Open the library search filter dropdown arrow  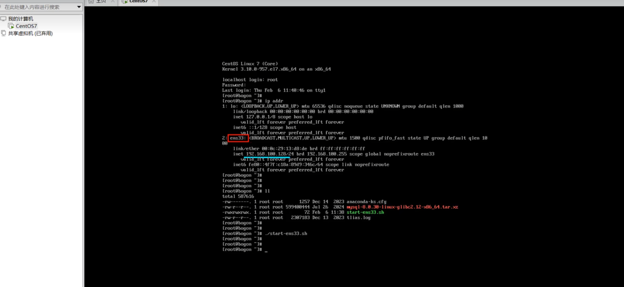tap(79, 7)
